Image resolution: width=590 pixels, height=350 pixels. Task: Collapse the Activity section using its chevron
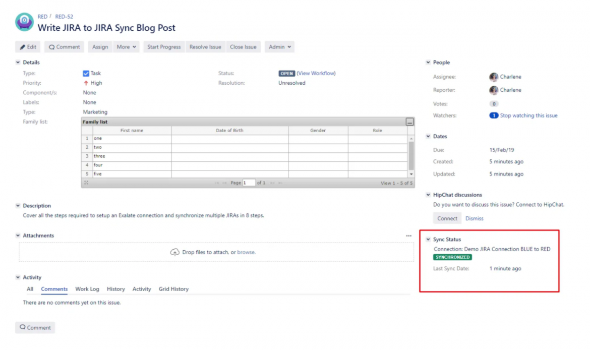tap(18, 277)
